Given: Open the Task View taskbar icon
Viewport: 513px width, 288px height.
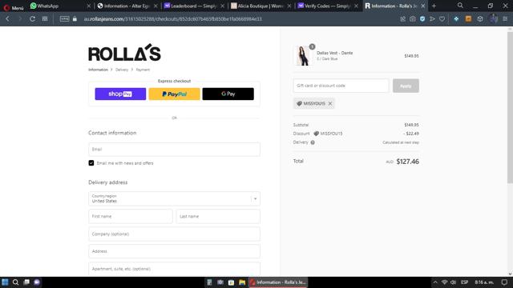Looking at the screenshot, I should [x=26, y=282].
